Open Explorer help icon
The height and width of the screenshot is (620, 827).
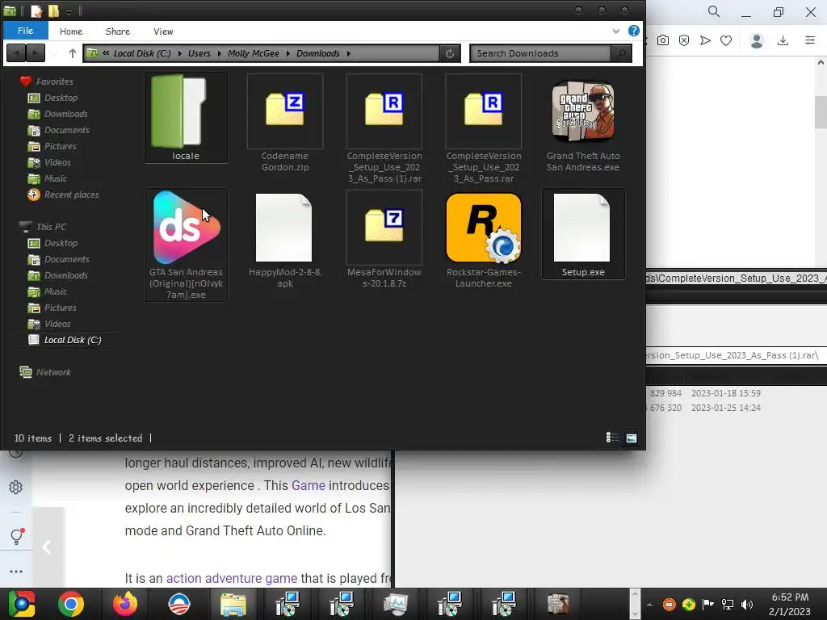click(x=633, y=31)
